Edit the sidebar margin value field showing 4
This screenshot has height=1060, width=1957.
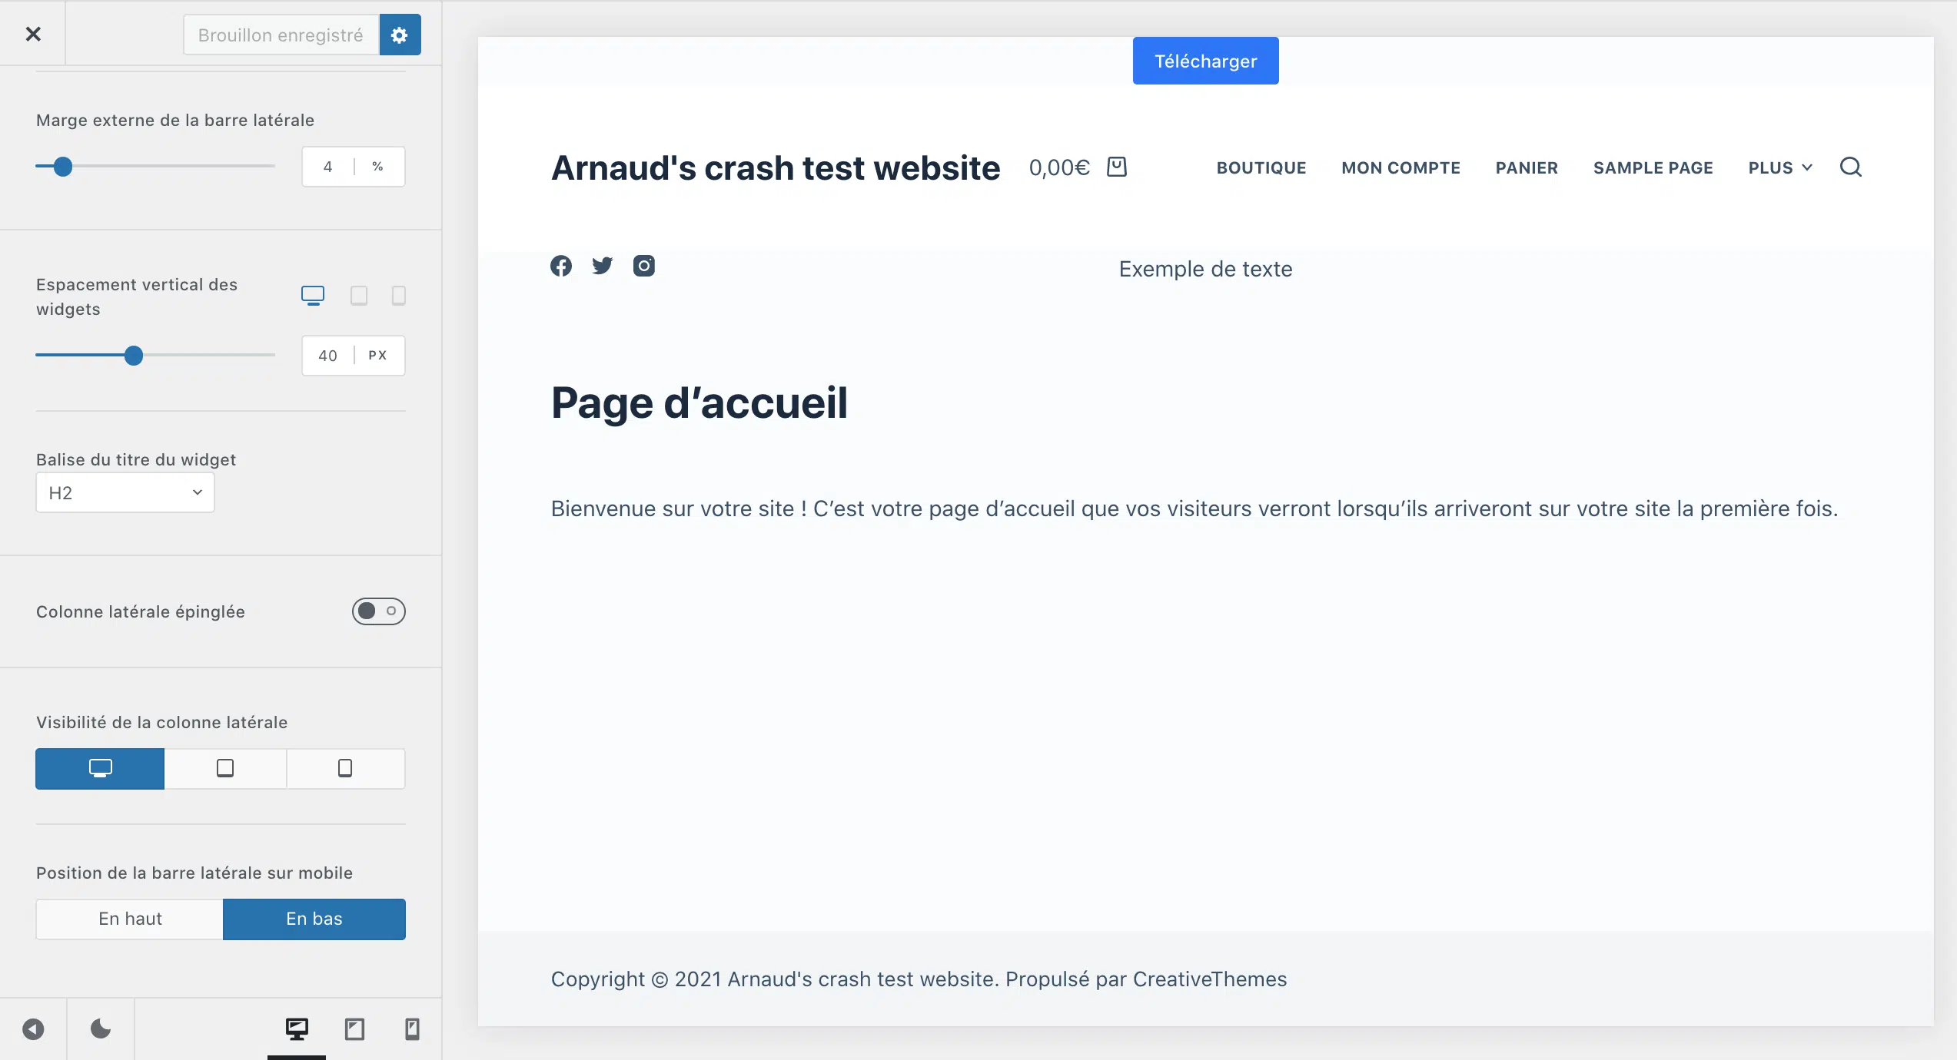[327, 167]
